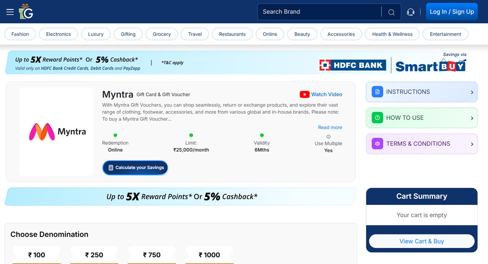Click the Choose Denomination heading
The width and height of the screenshot is (488, 264).
[x=49, y=234]
